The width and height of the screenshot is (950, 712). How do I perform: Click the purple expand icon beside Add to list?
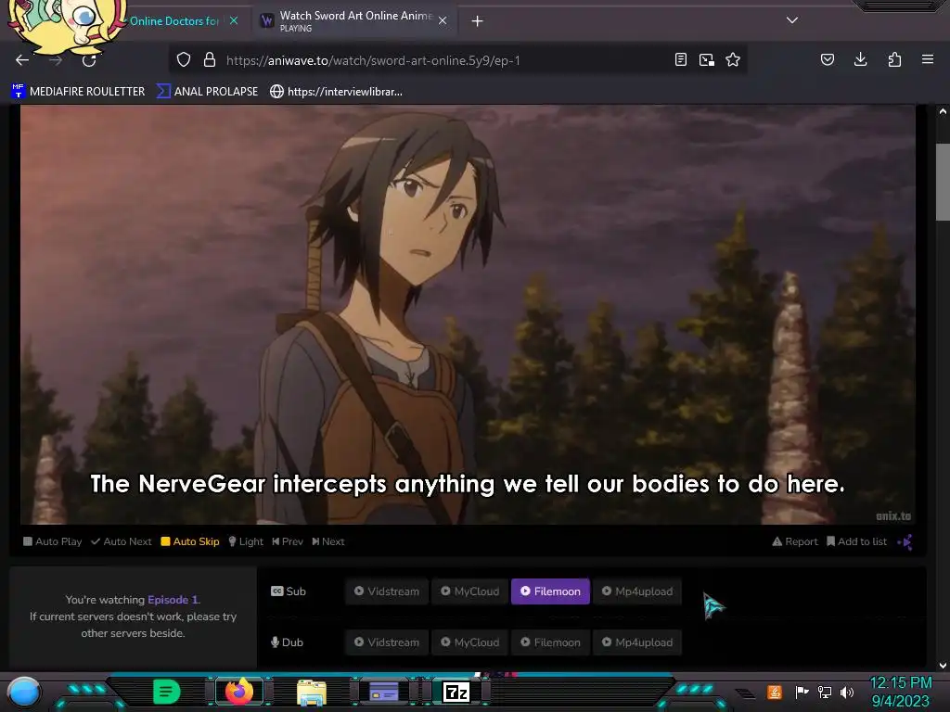click(x=905, y=541)
